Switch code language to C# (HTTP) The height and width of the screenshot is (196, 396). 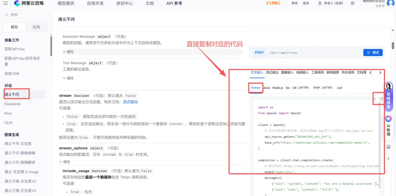tap(301, 88)
